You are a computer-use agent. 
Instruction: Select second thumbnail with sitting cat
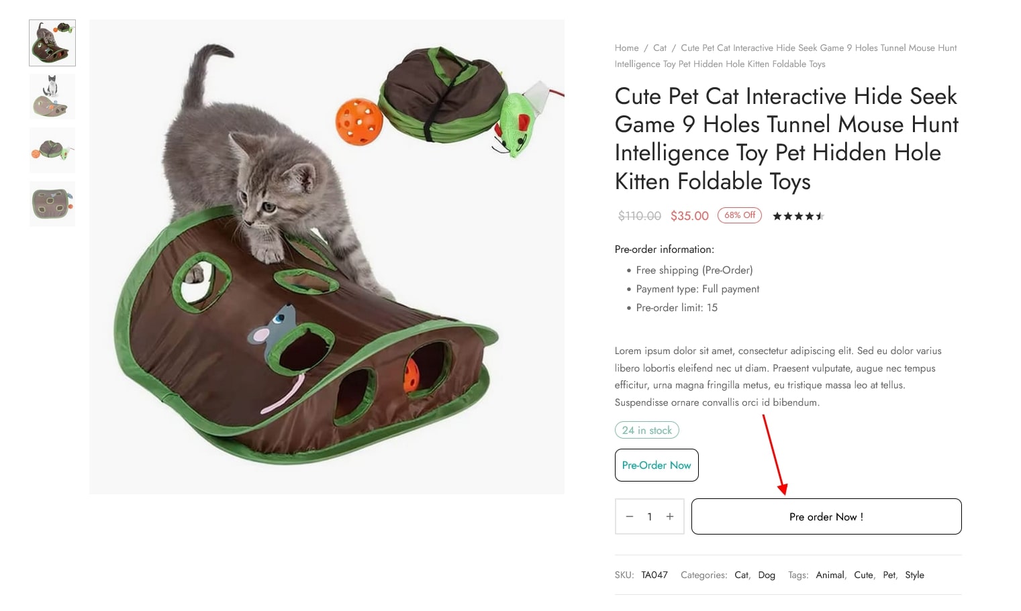pos(52,97)
